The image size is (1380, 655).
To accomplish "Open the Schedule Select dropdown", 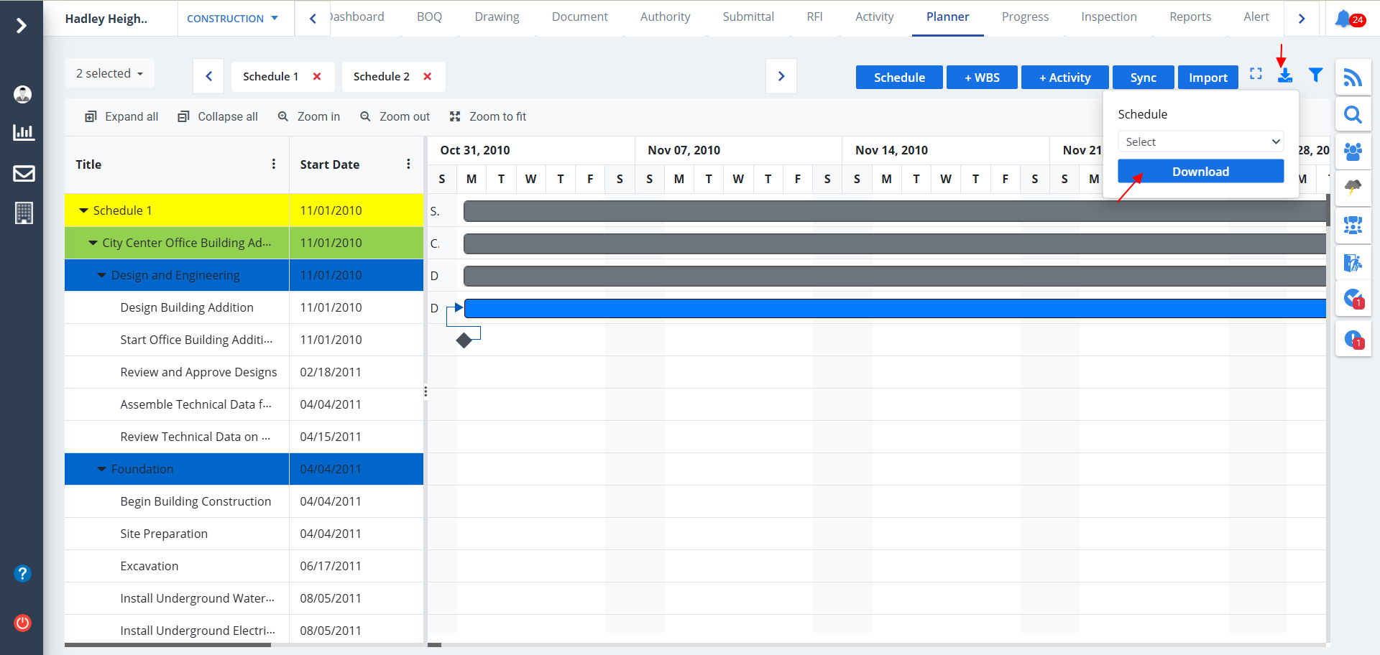I will pos(1200,141).
